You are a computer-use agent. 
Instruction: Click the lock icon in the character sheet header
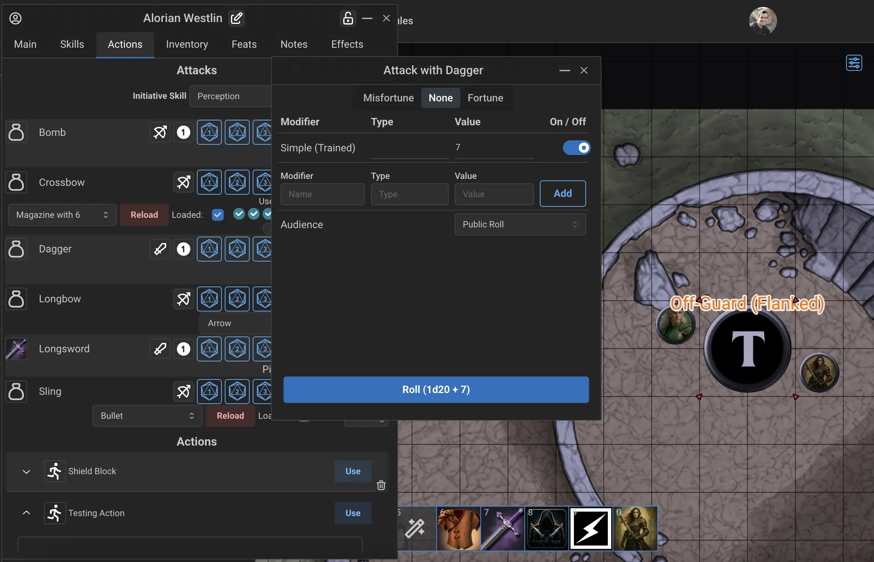[348, 18]
